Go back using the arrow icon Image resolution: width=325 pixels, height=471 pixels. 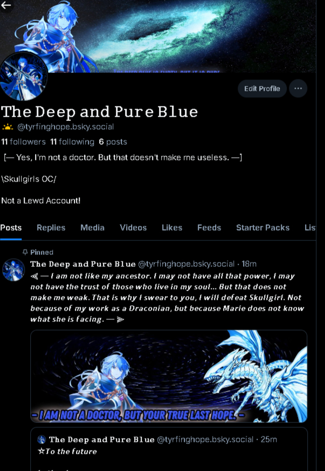tap(6, 5)
